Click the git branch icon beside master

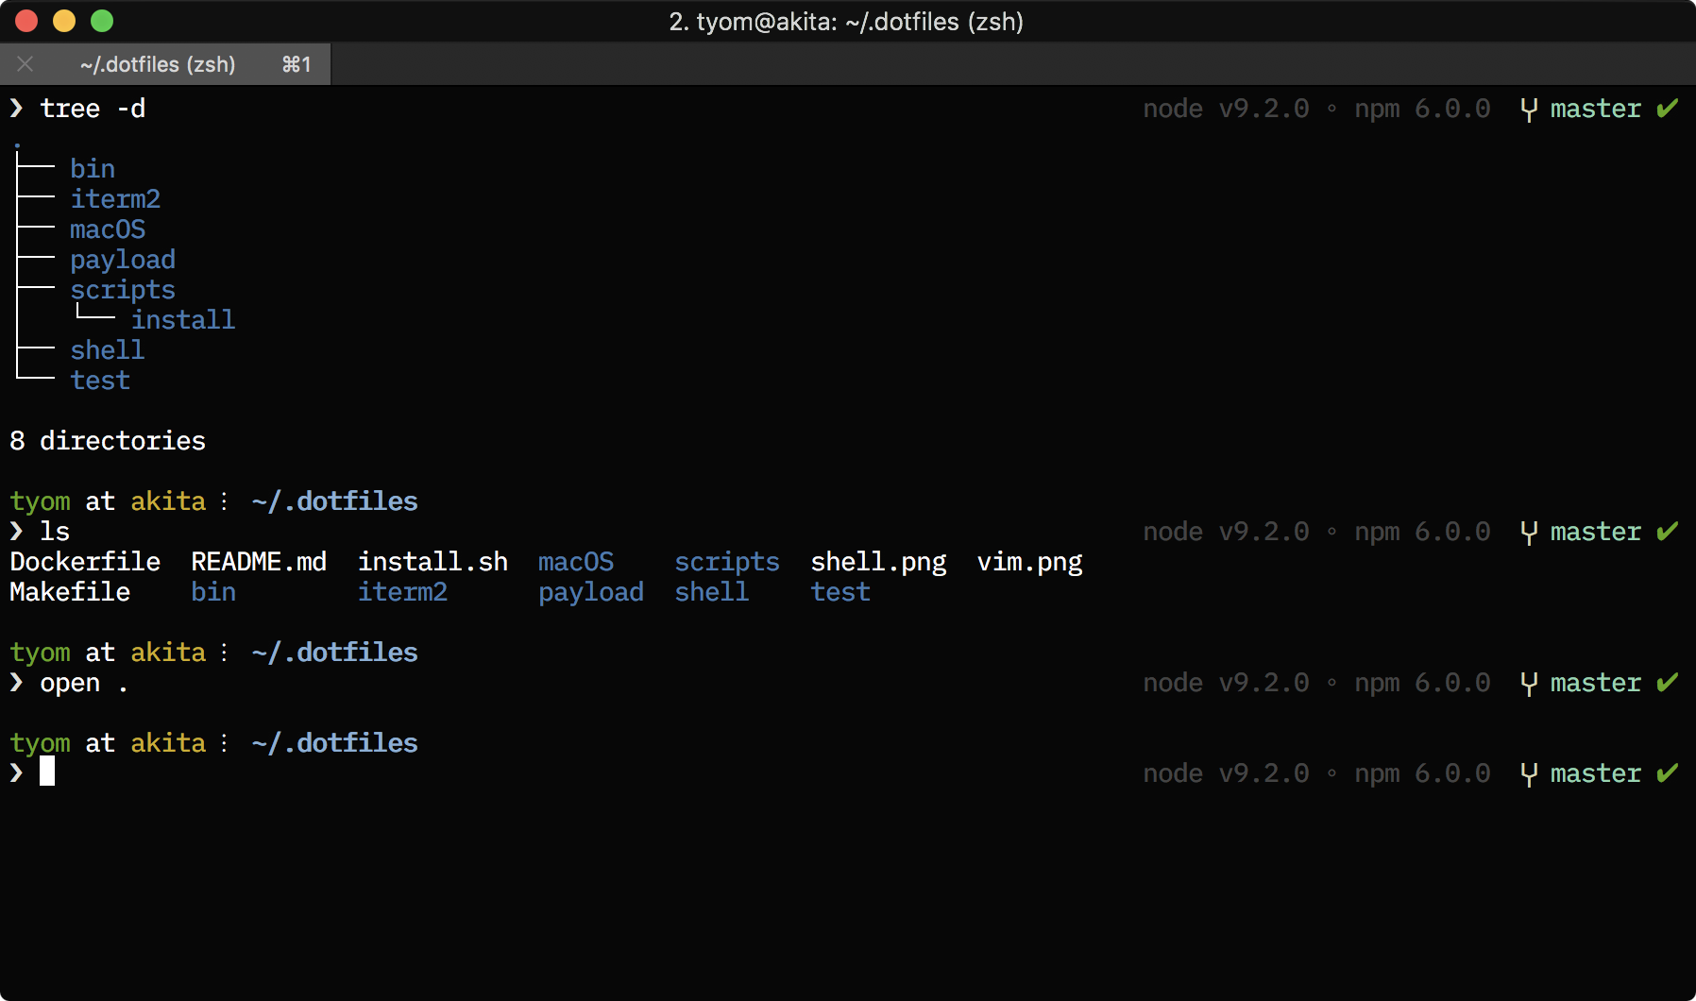point(1531,109)
